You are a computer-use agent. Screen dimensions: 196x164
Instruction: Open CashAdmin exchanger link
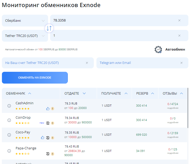[24, 103]
